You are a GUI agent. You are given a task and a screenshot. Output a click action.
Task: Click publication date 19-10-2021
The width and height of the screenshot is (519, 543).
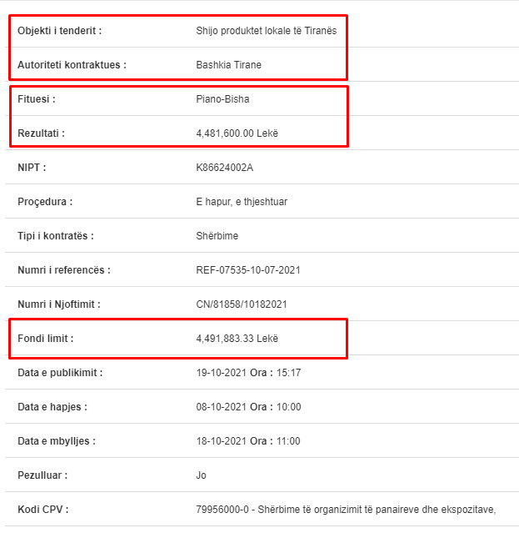222,373
